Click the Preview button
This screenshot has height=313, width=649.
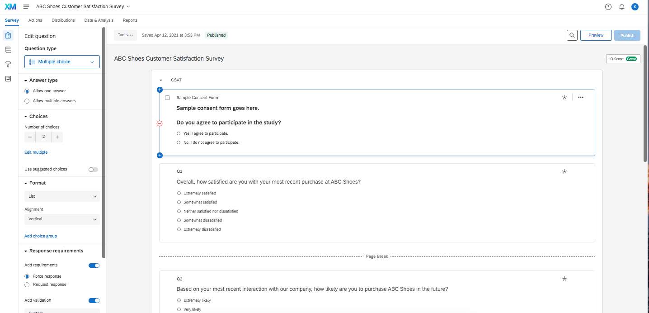coord(596,35)
